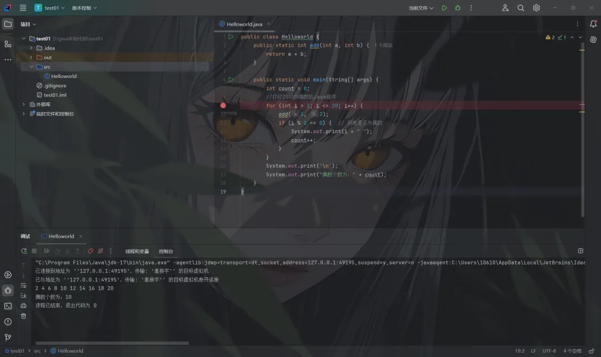Open the 项目 view mode dropdown
The width and height of the screenshot is (601, 357).
[28, 24]
